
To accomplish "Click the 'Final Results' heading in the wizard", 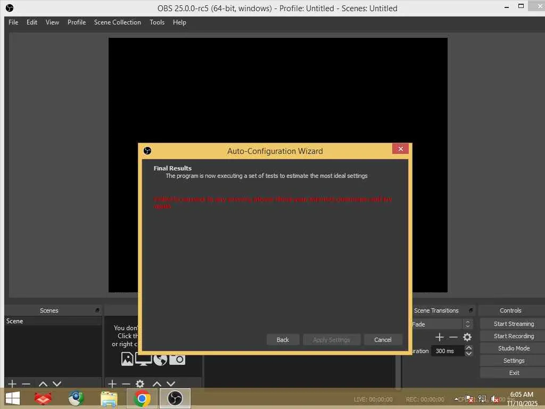I will 172,168.
